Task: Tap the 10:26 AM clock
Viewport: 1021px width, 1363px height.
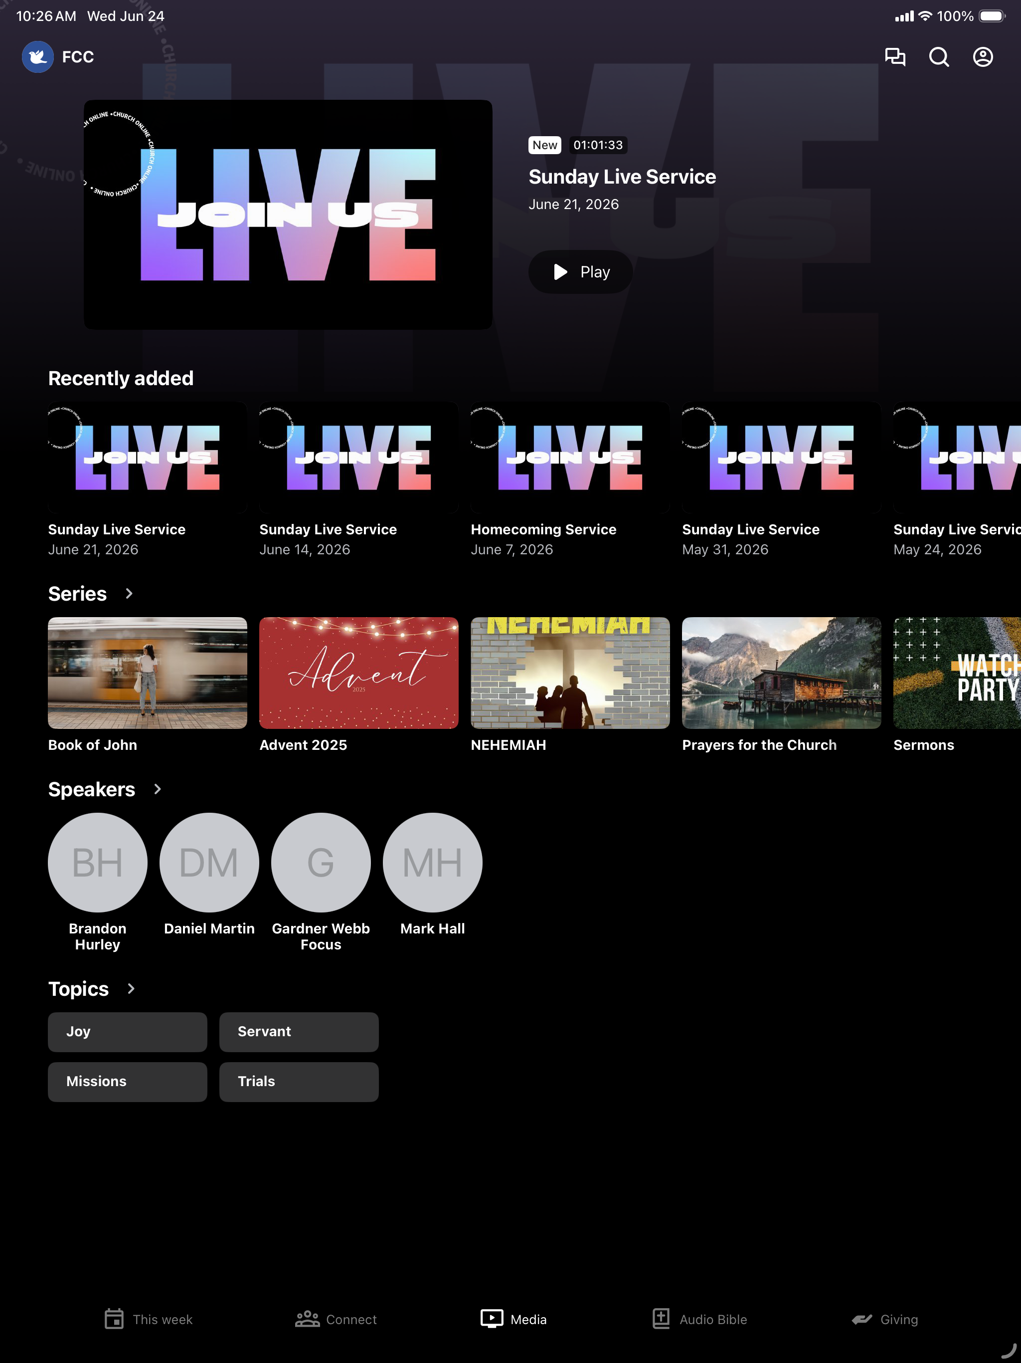Action: click(x=46, y=16)
